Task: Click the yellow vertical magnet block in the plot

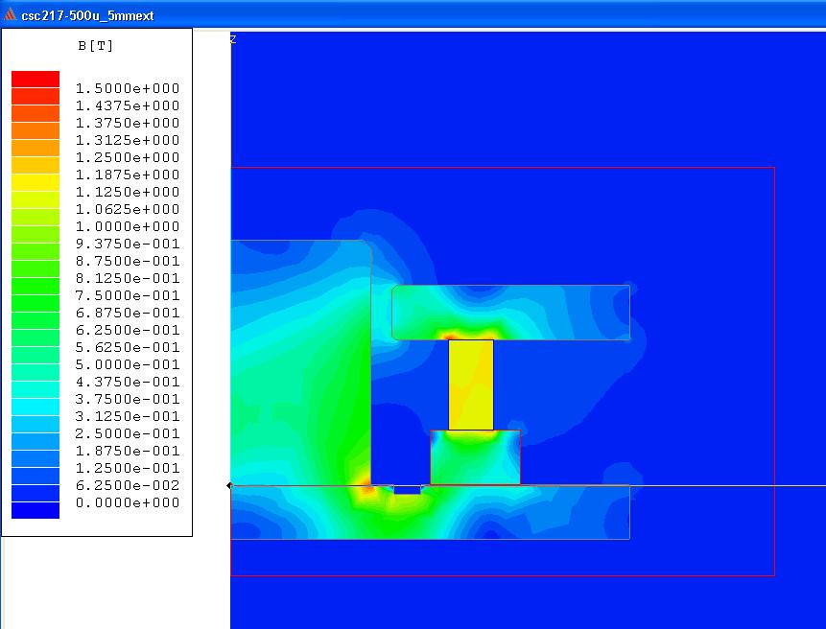Action: point(471,384)
